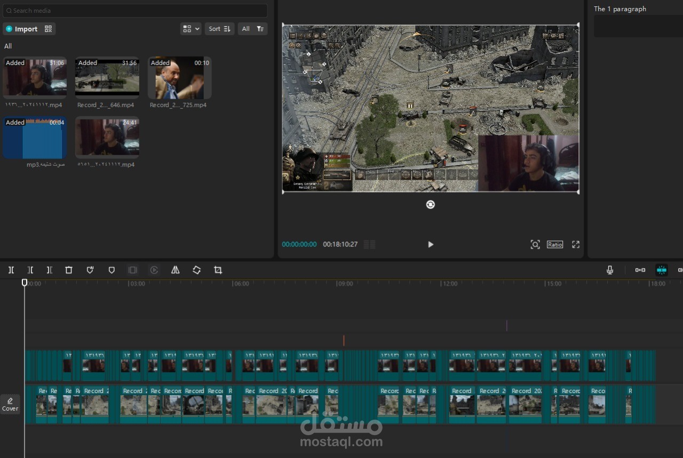
Task: Select the Crop tool icon
Action: coord(218,270)
